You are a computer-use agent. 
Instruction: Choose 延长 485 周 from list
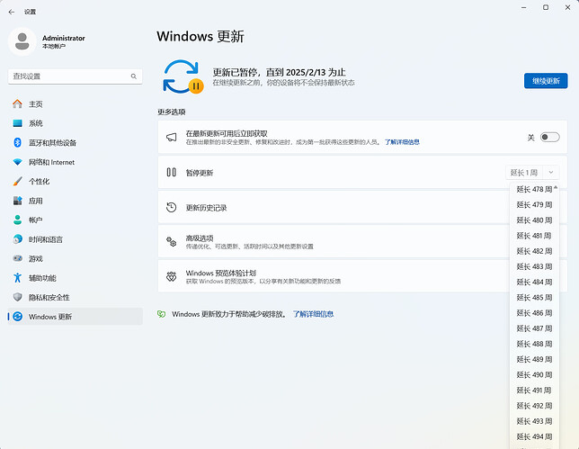click(x=534, y=298)
